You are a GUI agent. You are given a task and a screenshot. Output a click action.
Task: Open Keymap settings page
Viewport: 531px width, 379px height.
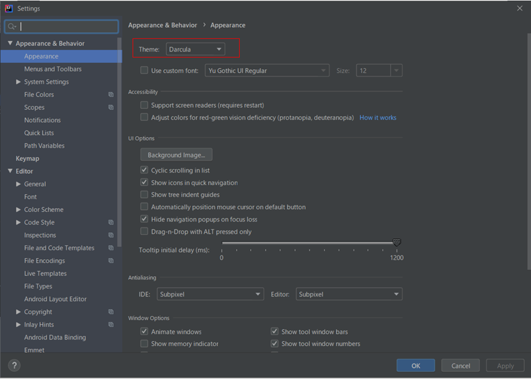(x=28, y=159)
